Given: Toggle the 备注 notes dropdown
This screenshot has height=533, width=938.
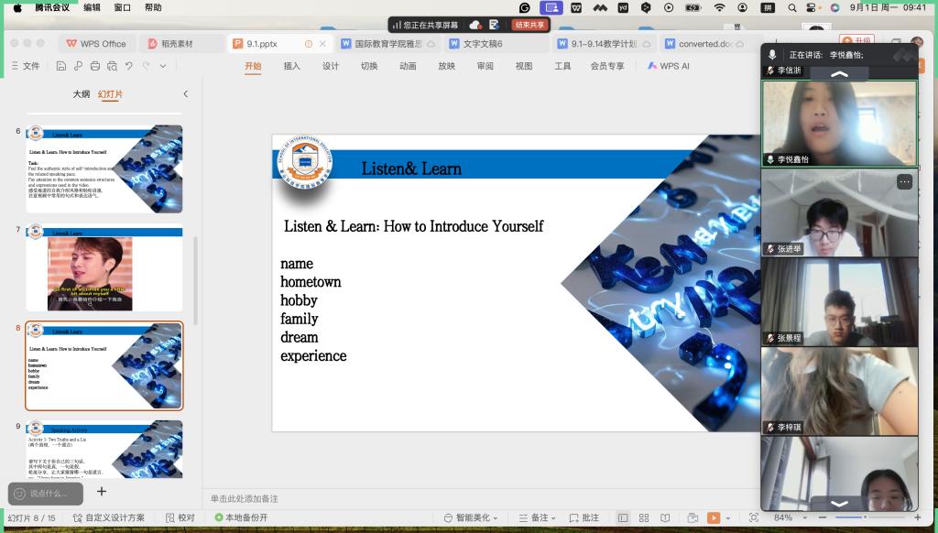Looking at the screenshot, I should (x=537, y=517).
